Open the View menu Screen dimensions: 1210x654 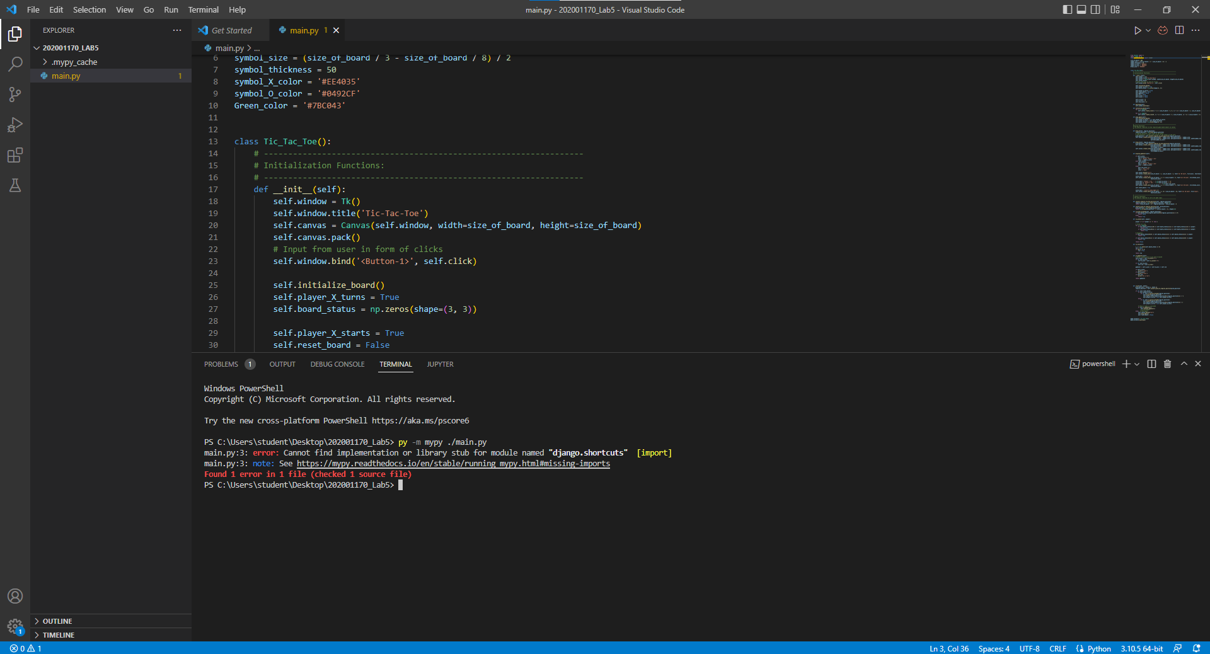coord(125,9)
